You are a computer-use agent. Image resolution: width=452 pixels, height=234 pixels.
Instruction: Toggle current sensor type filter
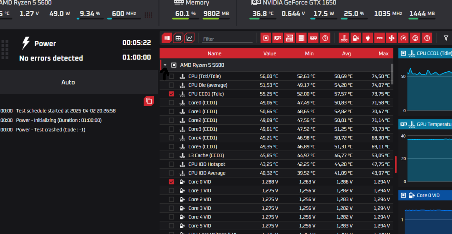pos(380,38)
